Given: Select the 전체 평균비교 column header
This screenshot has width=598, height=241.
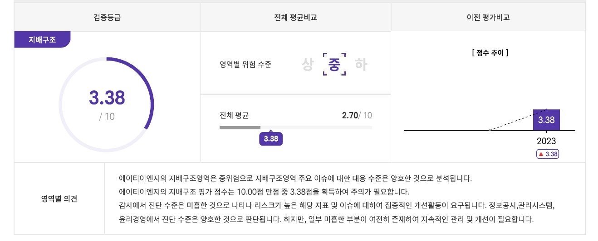Looking at the screenshot, I should pyautogui.click(x=295, y=17).
